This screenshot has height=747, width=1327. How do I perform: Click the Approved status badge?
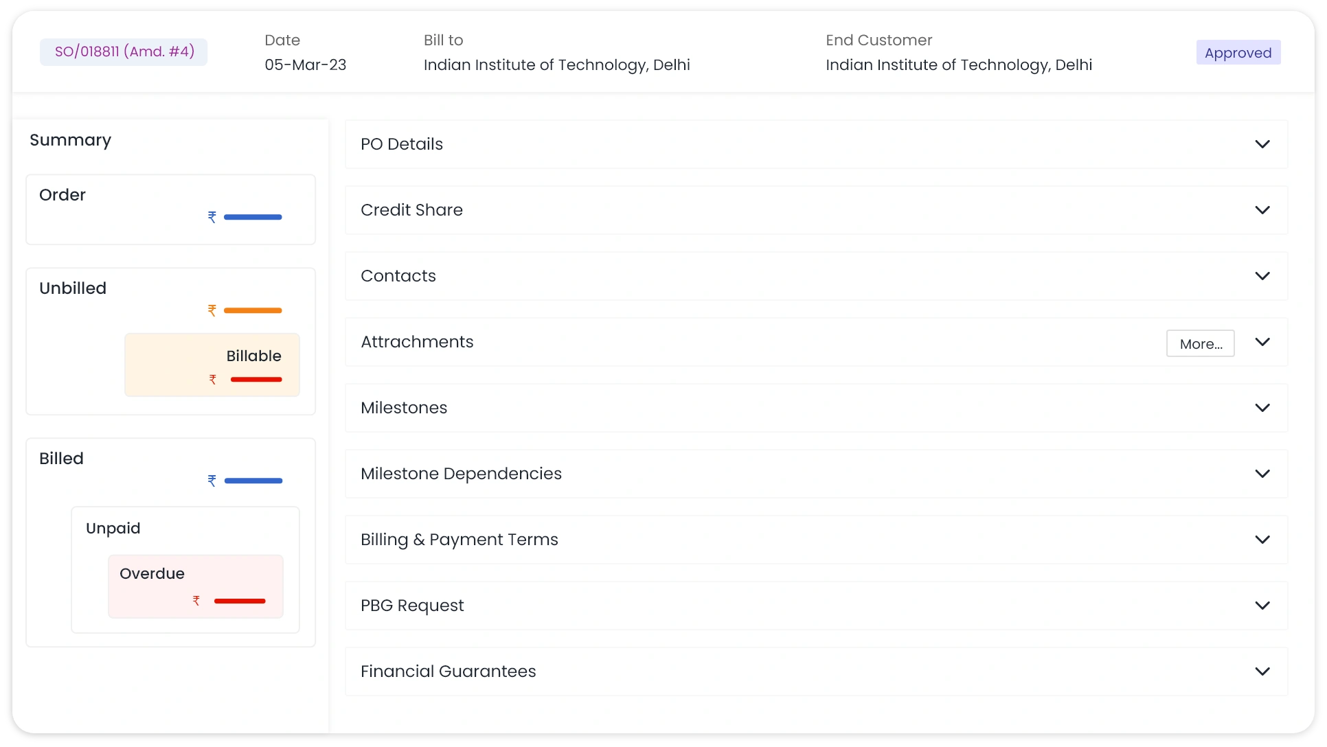click(x=1238, y=53)
